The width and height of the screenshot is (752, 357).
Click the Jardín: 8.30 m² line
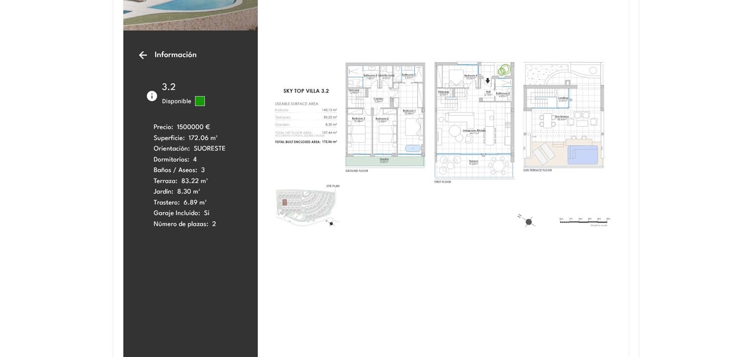pyautogui.click(x=177, y=192)
